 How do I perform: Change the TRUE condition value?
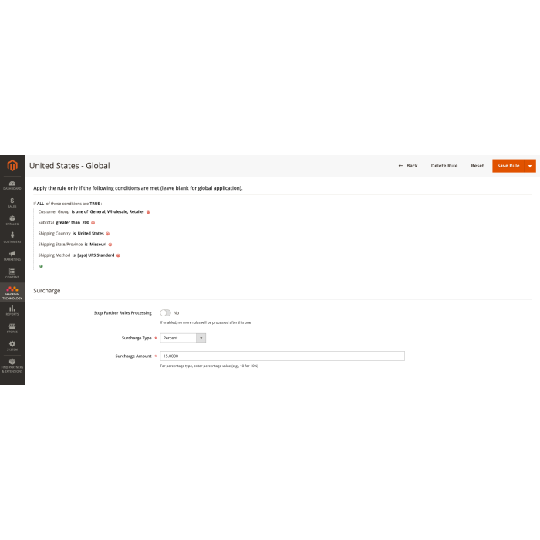95,204
